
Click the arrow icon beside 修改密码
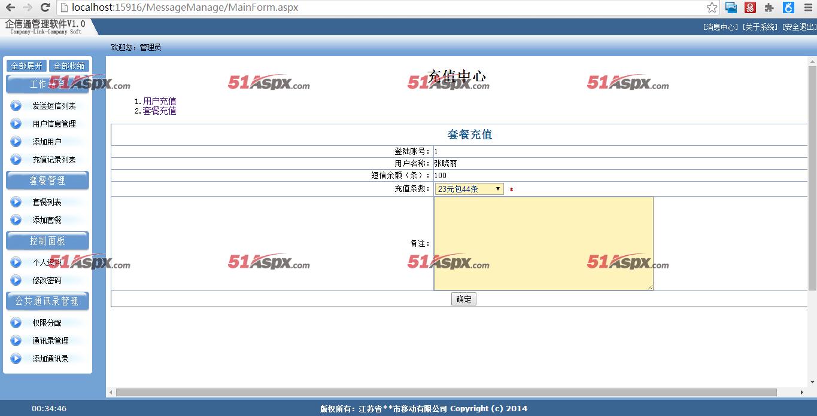[16, 280]
